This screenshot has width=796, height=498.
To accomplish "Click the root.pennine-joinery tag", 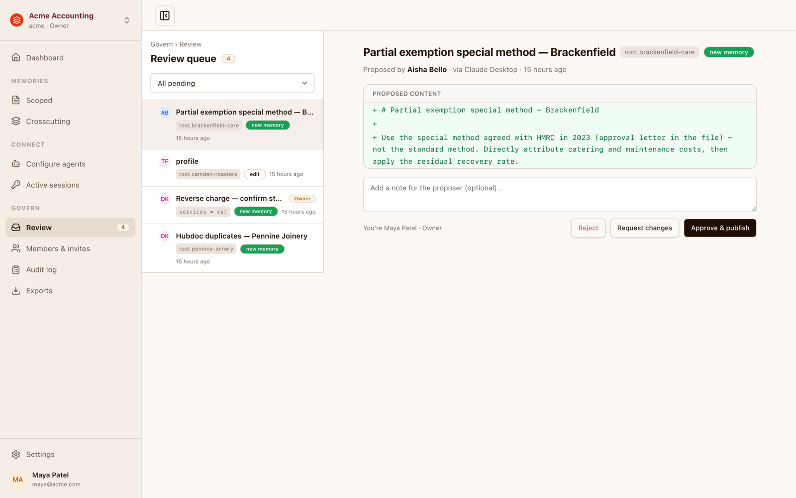I will (206, 249).
